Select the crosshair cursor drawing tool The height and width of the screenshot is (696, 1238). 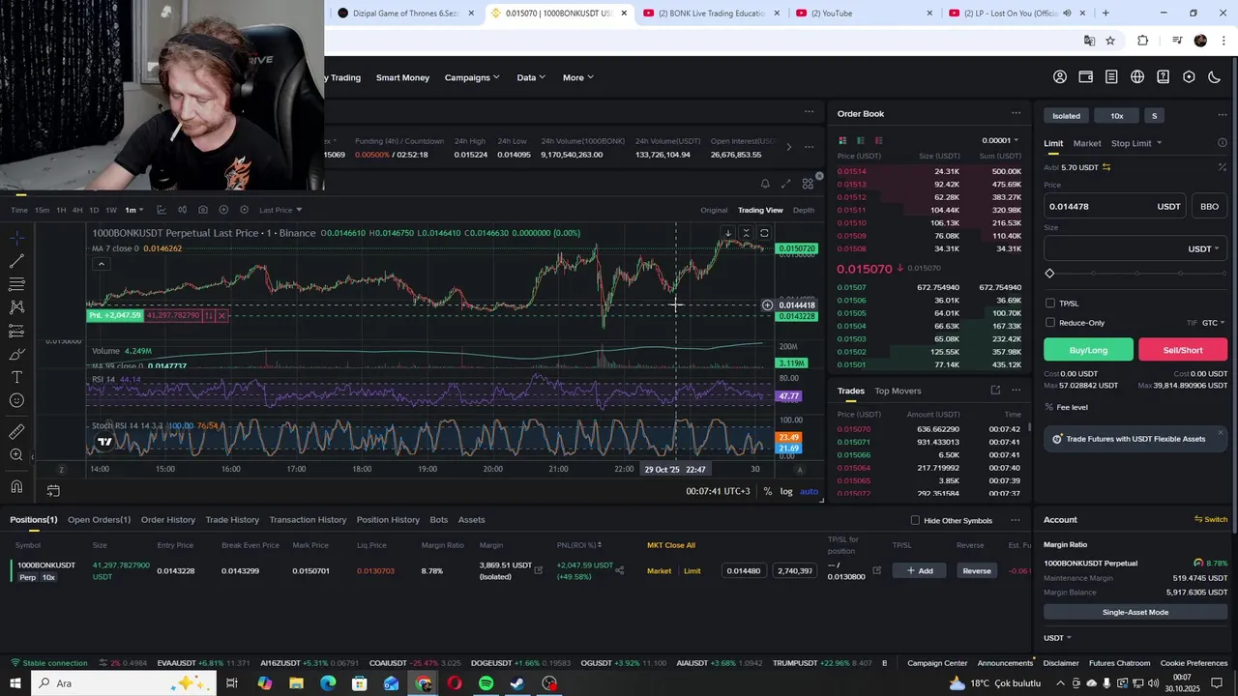[x=16, y=238]
